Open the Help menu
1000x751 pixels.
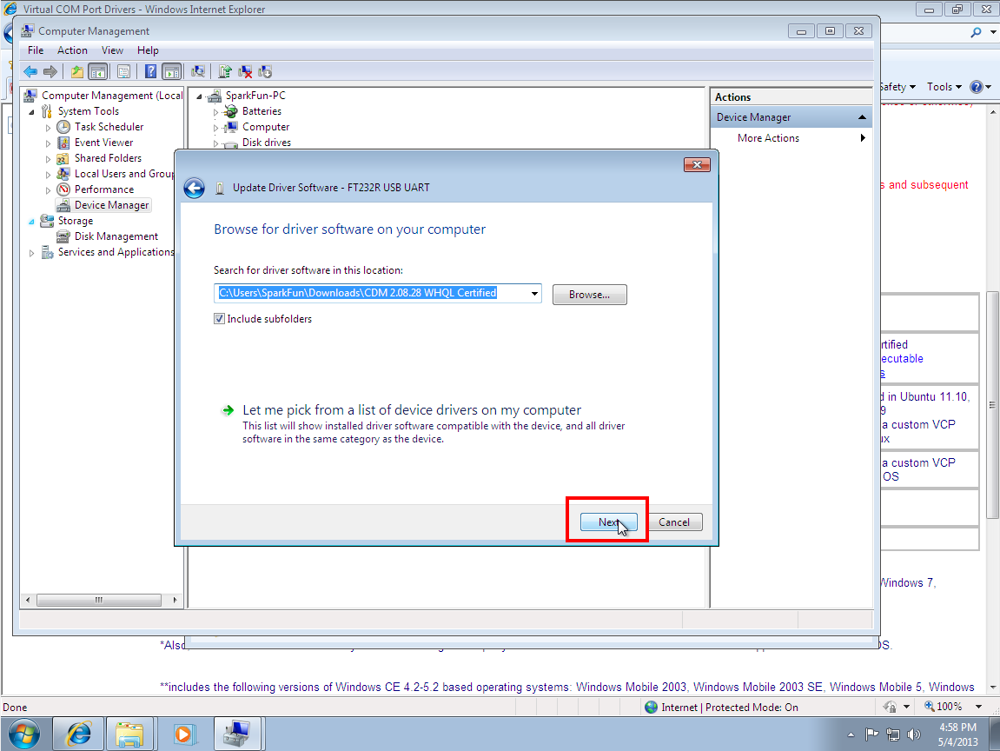(x=148, y=50)
